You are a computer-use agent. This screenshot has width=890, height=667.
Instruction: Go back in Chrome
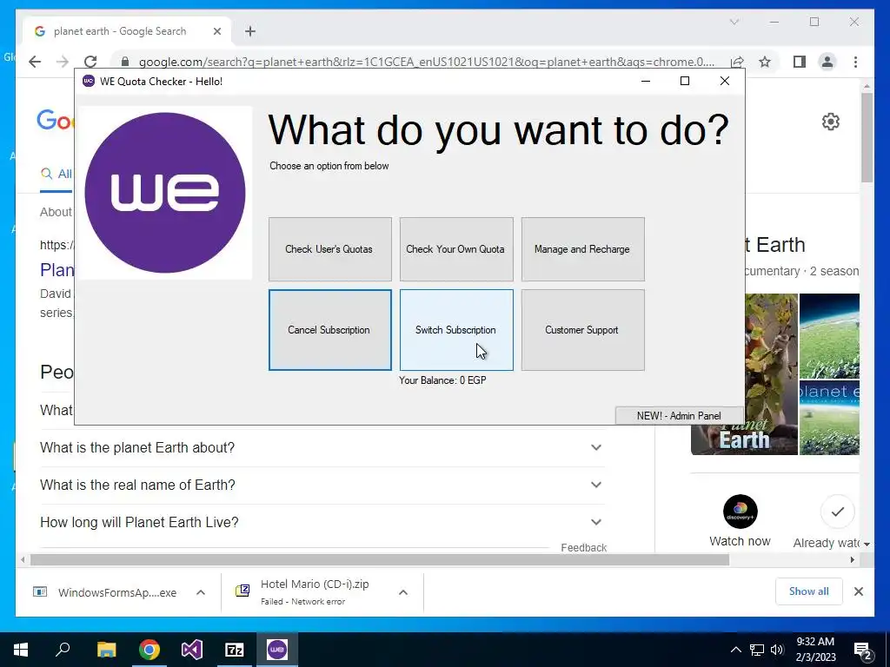coord(35,62)
